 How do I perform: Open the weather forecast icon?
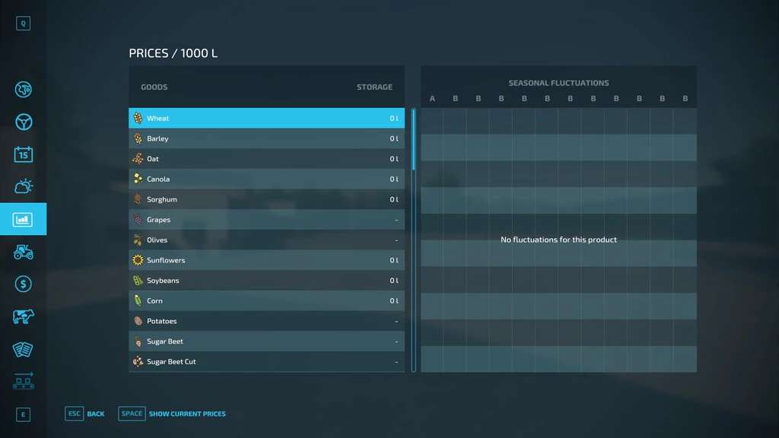24,186
